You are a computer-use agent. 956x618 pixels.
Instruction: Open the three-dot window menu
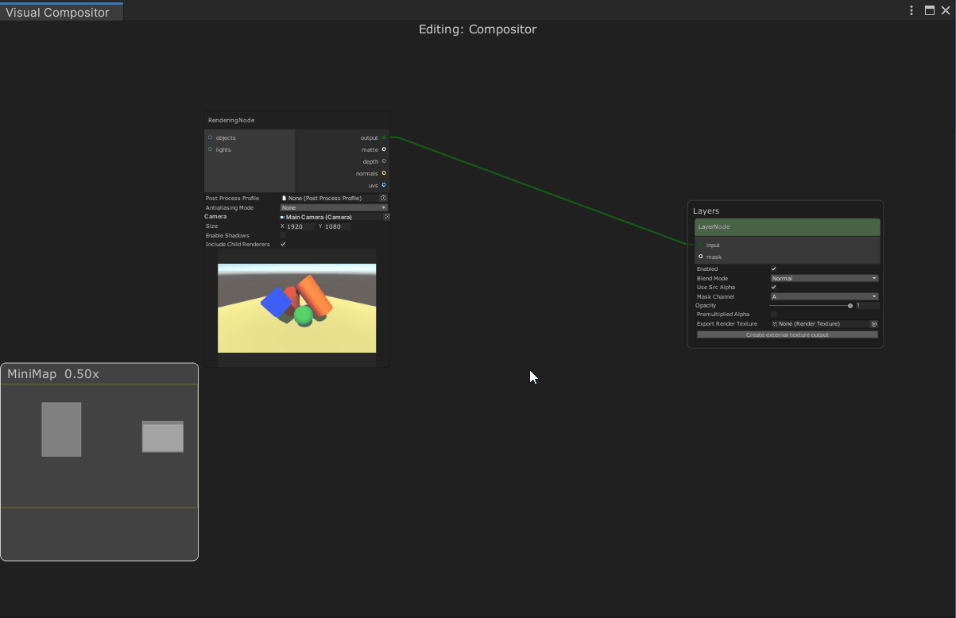click(x=911, y=10)
